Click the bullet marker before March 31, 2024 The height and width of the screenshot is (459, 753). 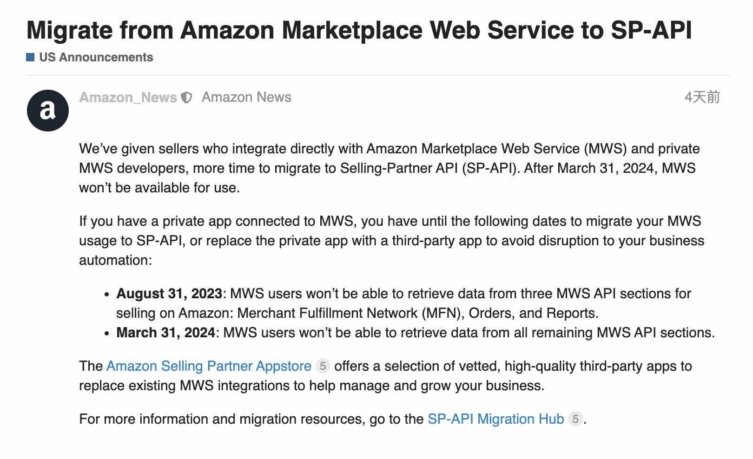click(107, 334)
